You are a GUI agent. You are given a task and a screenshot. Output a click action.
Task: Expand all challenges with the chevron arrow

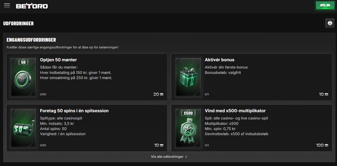tap(186, 157)
